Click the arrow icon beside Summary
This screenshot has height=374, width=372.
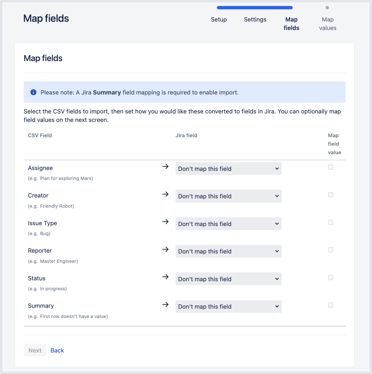165,305
